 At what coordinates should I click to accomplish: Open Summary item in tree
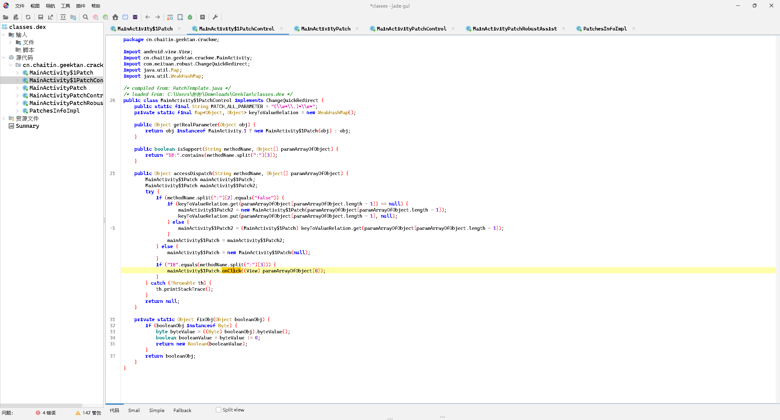click(27, 126)
